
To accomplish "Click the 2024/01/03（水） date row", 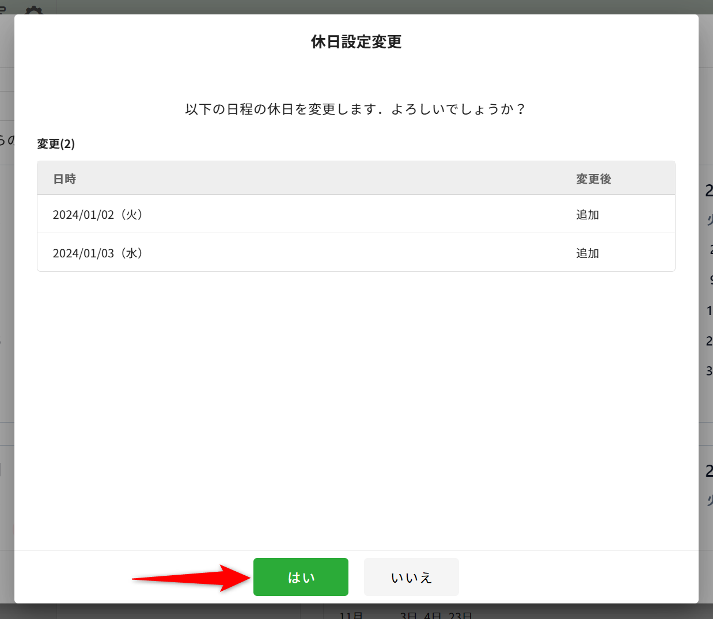I will (98, 253).
